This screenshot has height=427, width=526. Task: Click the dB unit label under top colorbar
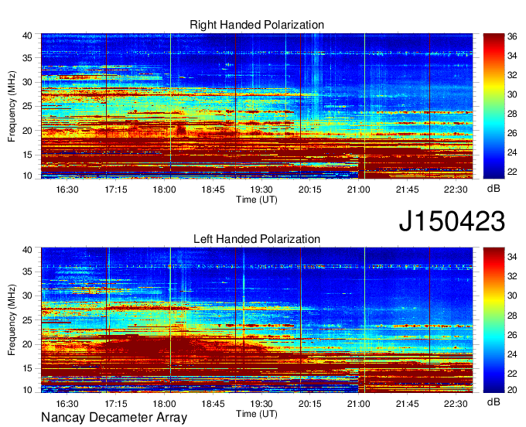click(x=494, y=189)
